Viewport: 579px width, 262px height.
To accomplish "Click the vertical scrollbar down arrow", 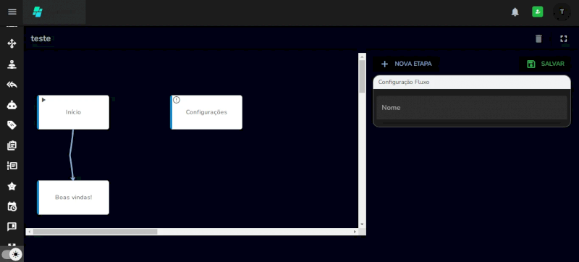I will [362, 224].
